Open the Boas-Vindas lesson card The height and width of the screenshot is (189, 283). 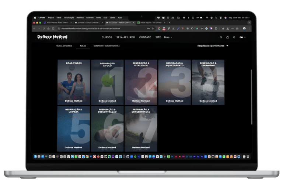pos(74,82)
